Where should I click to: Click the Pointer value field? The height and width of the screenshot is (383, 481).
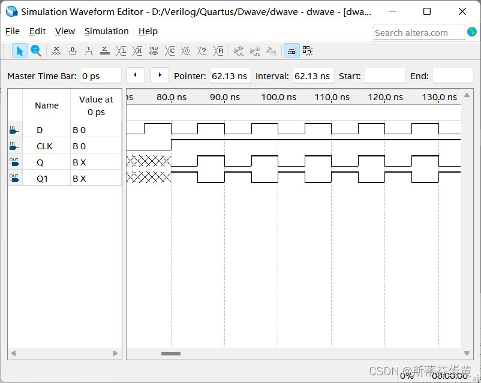coord(230,76)
